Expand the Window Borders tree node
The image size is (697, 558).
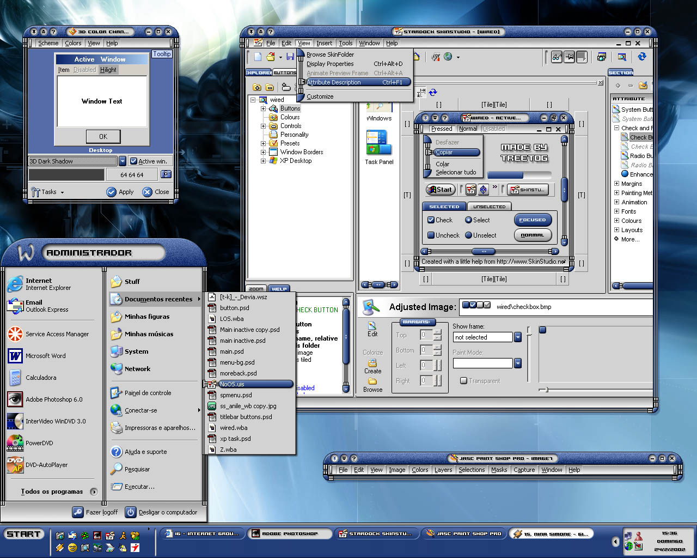pyautogui.click(x=264, y=152)
